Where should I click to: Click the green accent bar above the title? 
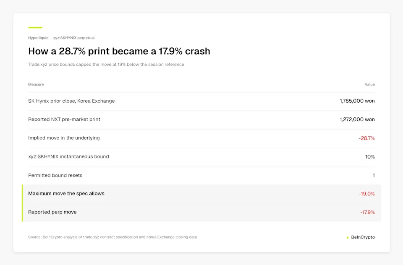(x=35, y=28)
